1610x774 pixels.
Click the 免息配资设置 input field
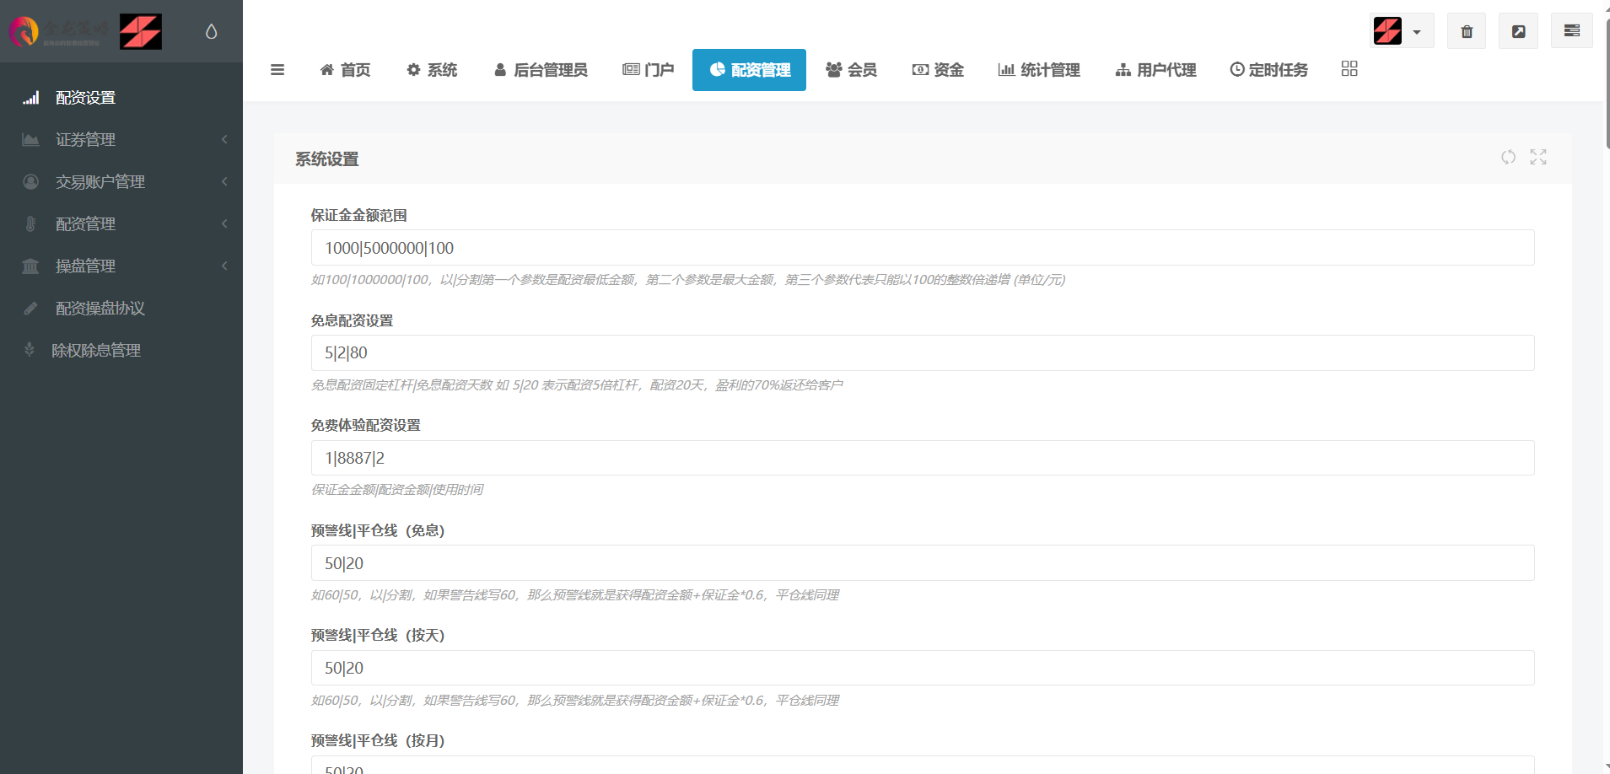click(x=922, y=353)
